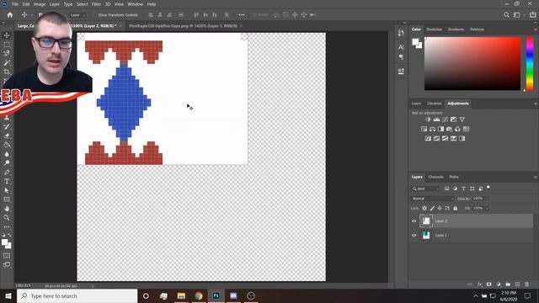Screen dimensions: 539x303
Task: Select the Rectangle shape tool
Action: pyautogui.click(x=7, y=199)
